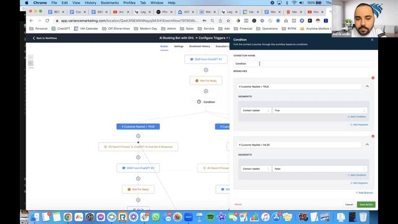
Task: Click Add Condition in the TRUE branch
Action: pos(356,116)
